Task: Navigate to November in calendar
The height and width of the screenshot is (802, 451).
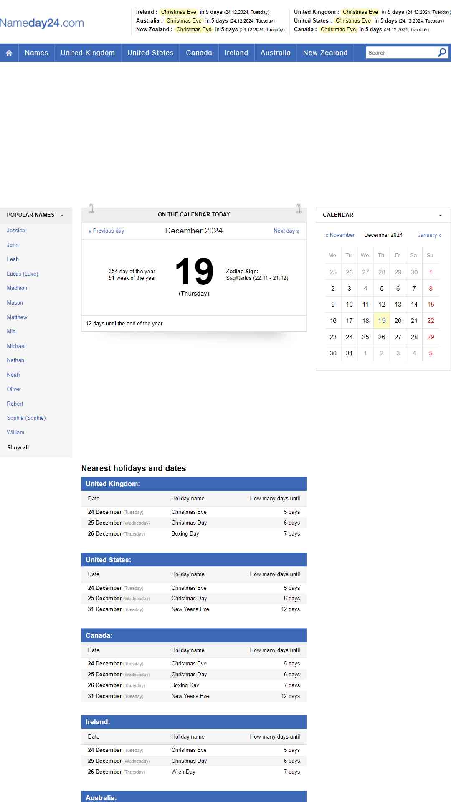Action: pos(340,235)
